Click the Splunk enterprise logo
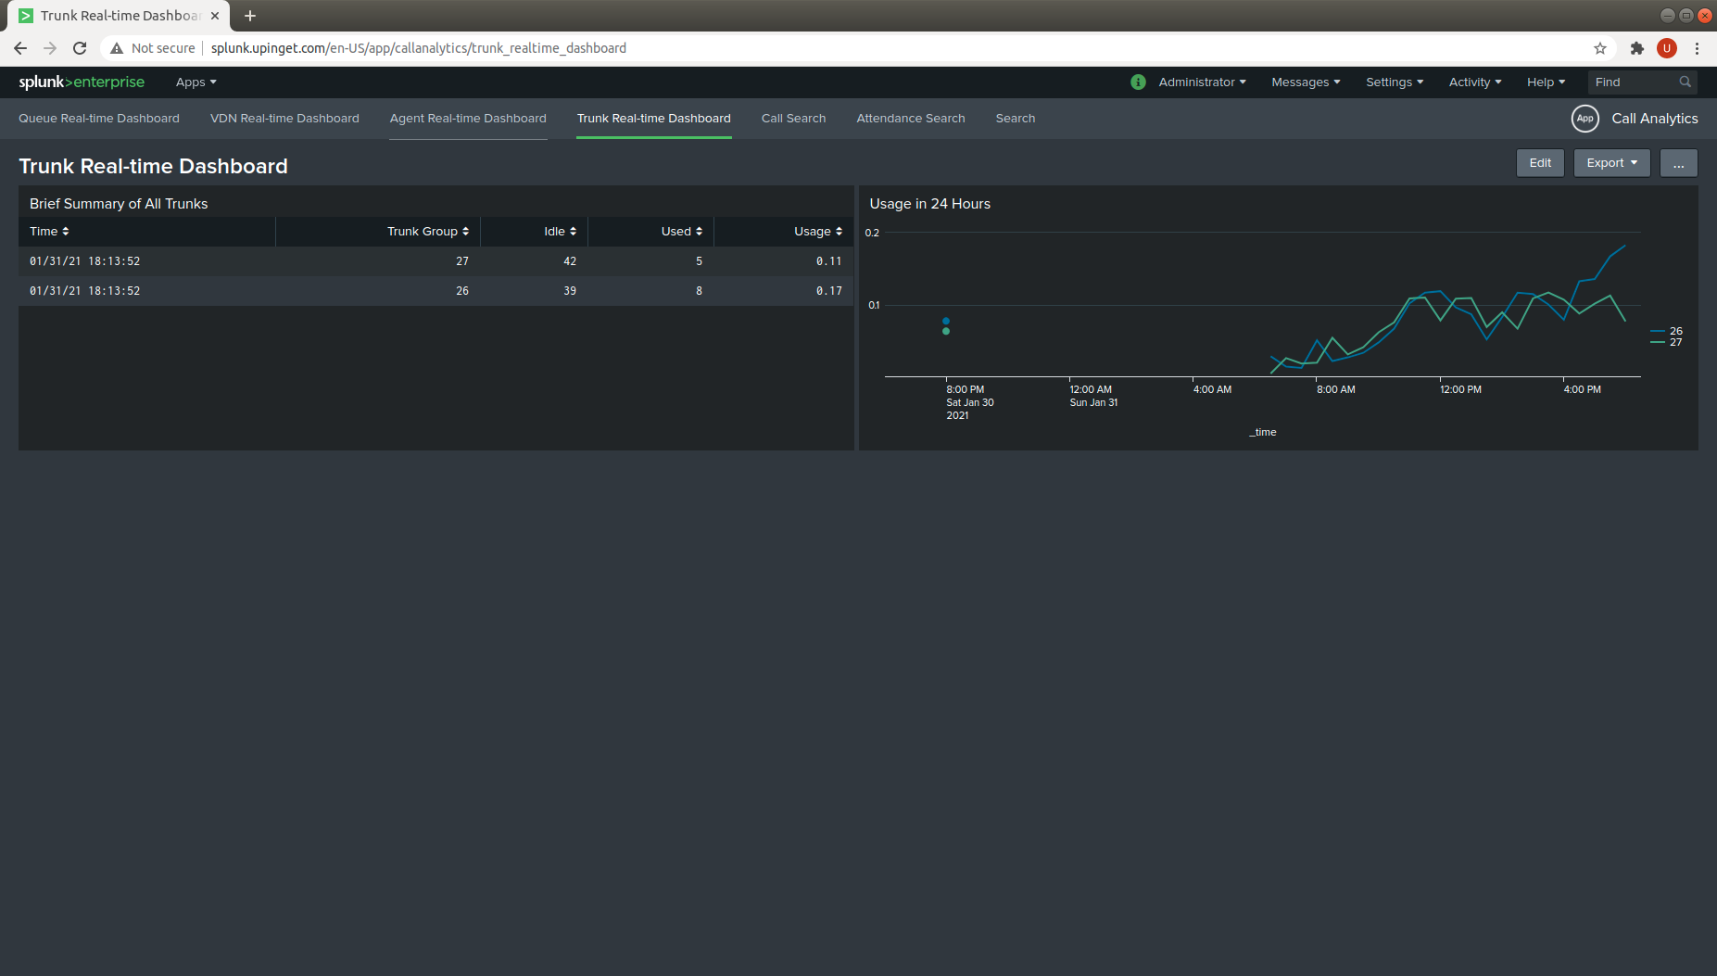Viewport: 1717px width, 976px height. coord(82,82)
